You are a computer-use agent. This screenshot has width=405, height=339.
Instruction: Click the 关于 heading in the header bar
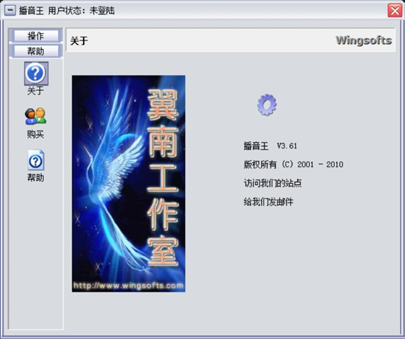79,41
